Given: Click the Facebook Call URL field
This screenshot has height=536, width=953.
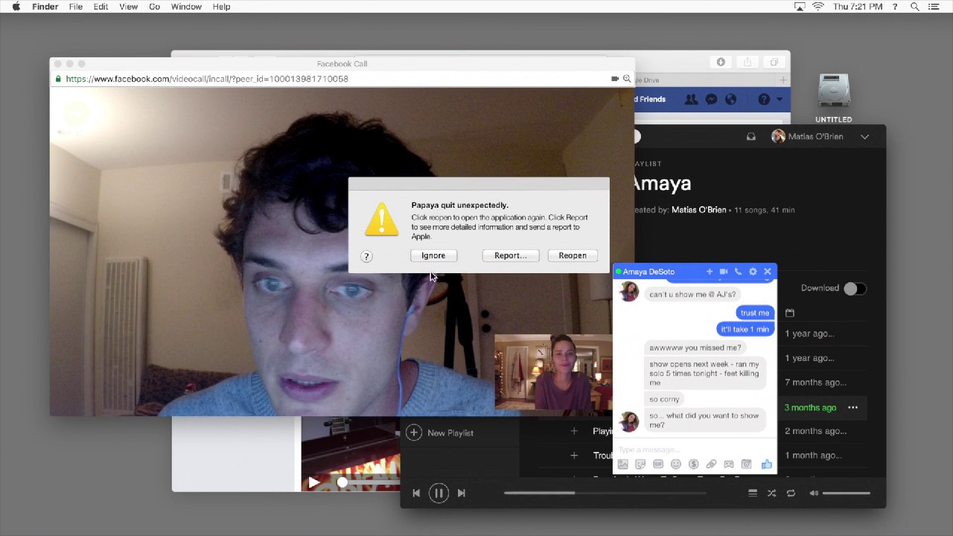Looking at the screenshot, I should [x=207, y=79].
